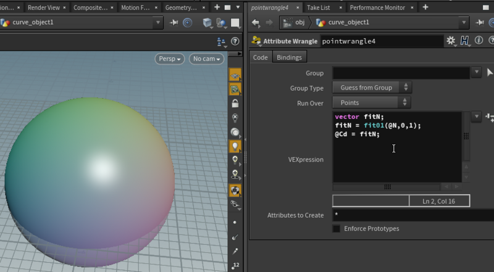
Task: Open the Code tab
Action: (x=260, y=57)
